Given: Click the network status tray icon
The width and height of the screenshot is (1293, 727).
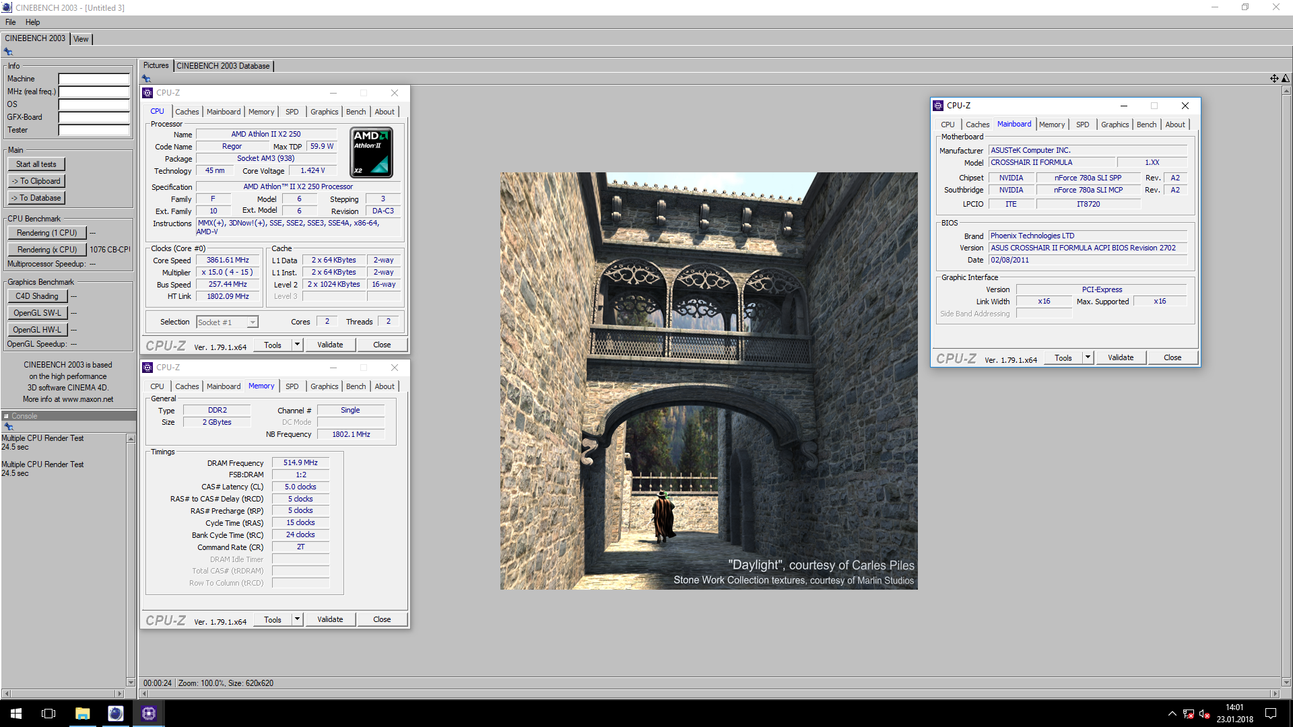Looking at the screenshot, I should pos(1189,714).
